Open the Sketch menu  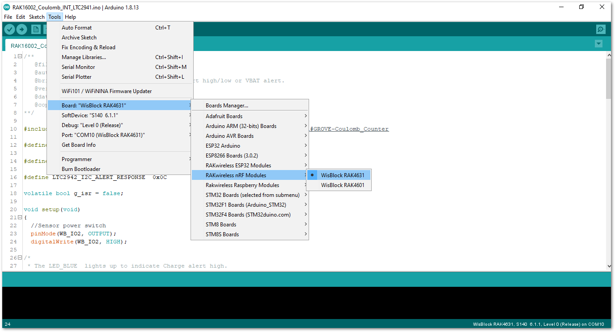tap(37, 17)
